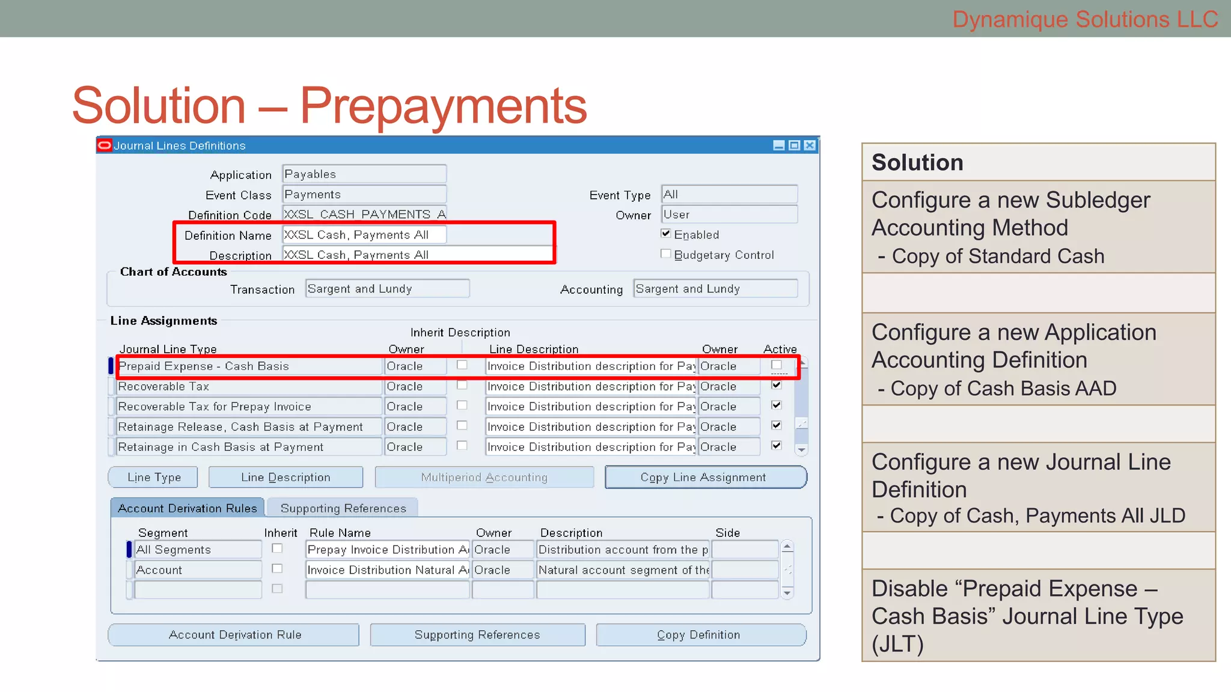1231x692 pixels.
Task: Select the Account Derivation Rules tab
Action: [187, 508]
